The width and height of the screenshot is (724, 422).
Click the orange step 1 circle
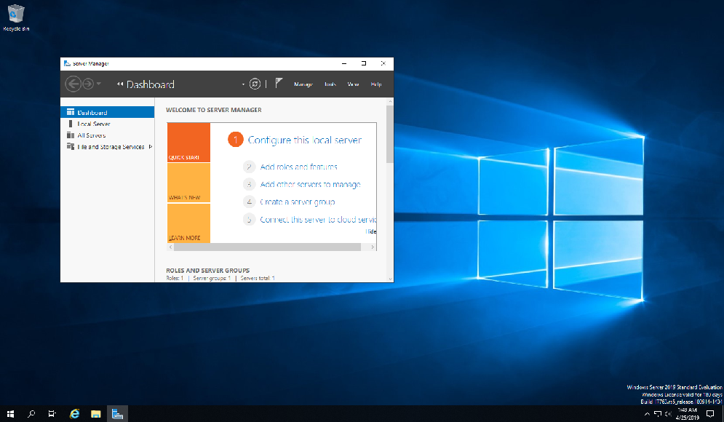(235, 140)
